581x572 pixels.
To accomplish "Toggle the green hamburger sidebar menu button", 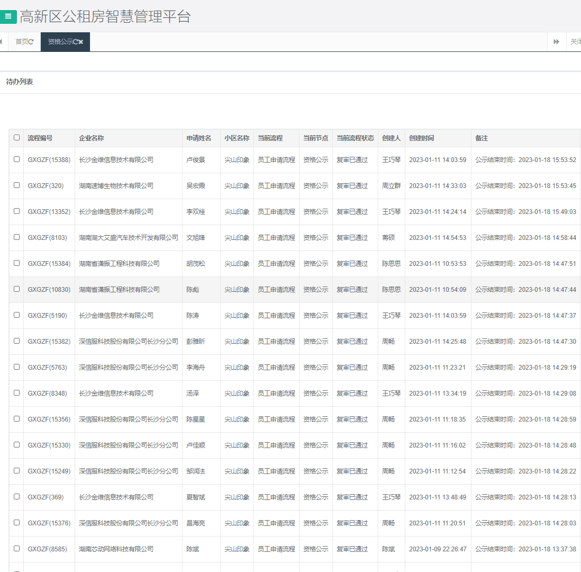I will [8, 16].
